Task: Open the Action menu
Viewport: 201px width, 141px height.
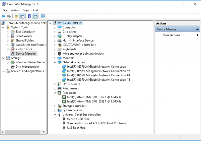Action: [15, 10]
